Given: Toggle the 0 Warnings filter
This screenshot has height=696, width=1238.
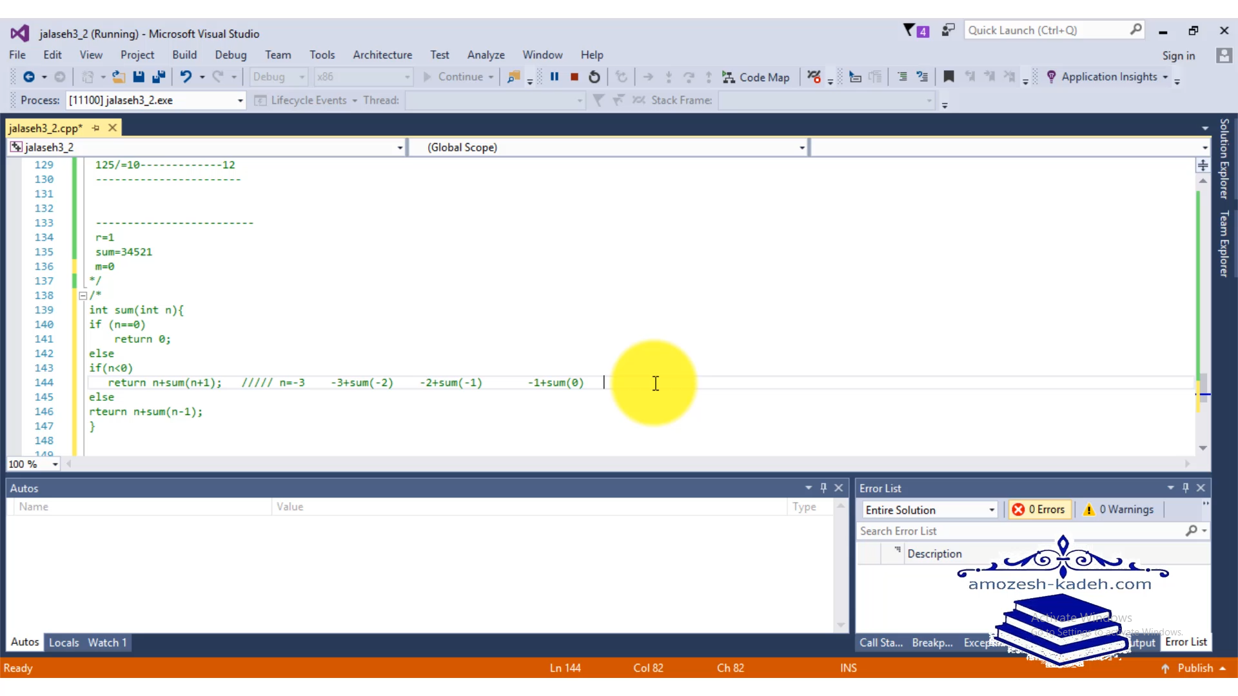Looking at the screenshot, I should tap(1119, 510).
